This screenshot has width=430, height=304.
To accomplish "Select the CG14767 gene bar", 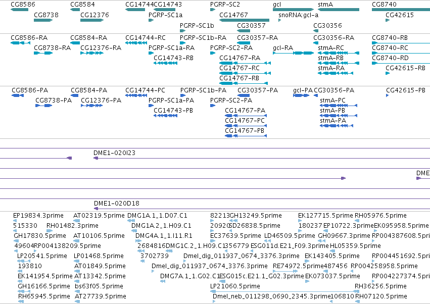I will click(245, 20).
